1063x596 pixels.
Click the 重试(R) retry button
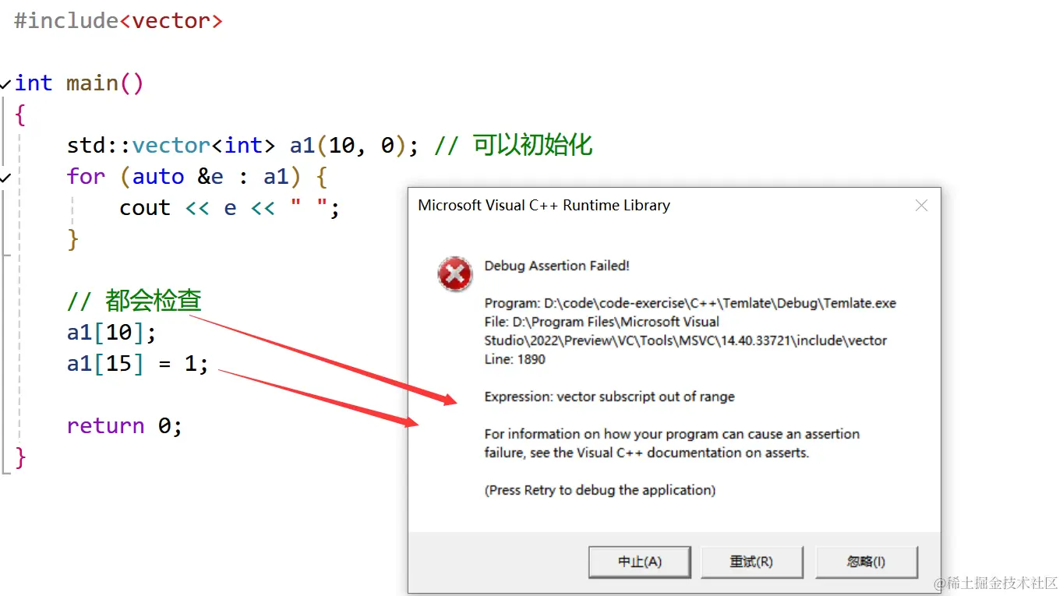tap(751, 562)
